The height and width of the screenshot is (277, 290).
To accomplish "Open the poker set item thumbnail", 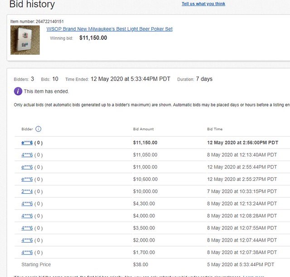I will pyautogui.click(x=25, y=40).
